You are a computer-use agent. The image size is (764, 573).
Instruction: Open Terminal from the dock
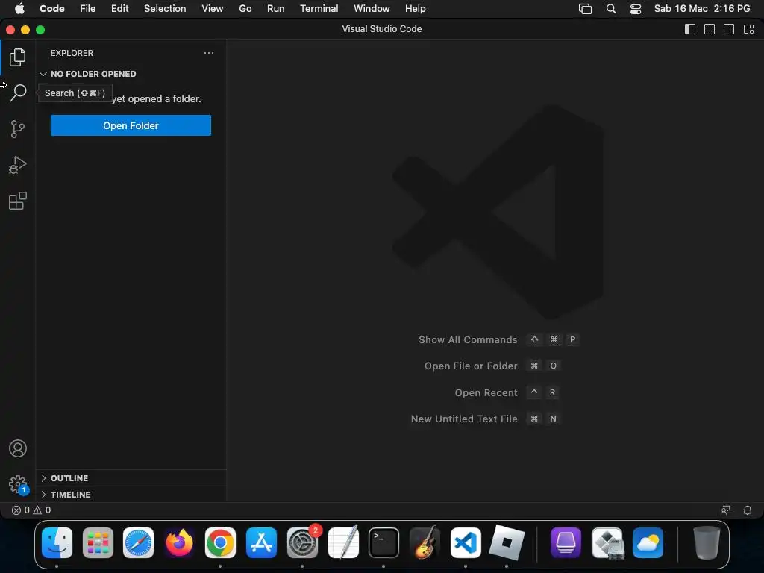(x=384, y=543)
